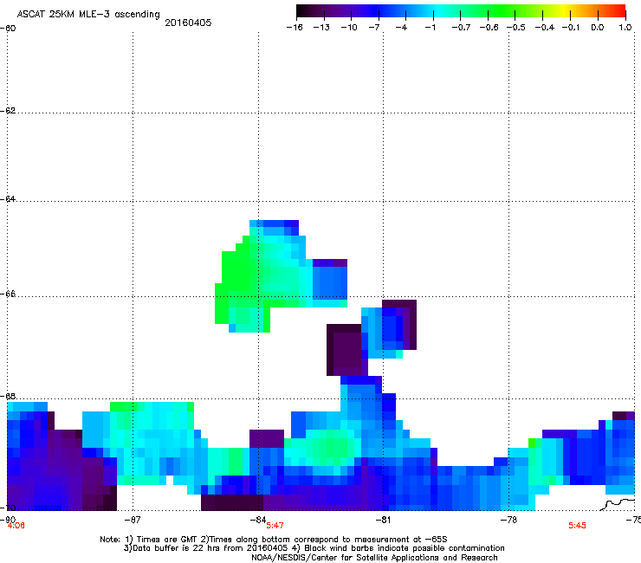This screenshot has width=641, height=563.
Task: Click the latitude label '-60'
Action: point(8,29)
